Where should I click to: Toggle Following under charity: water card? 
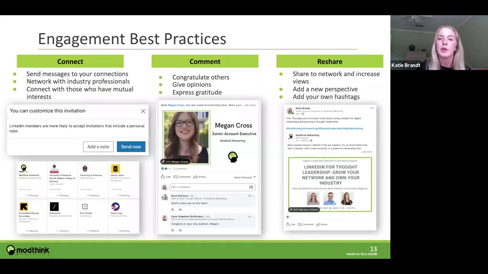(123, 195)
